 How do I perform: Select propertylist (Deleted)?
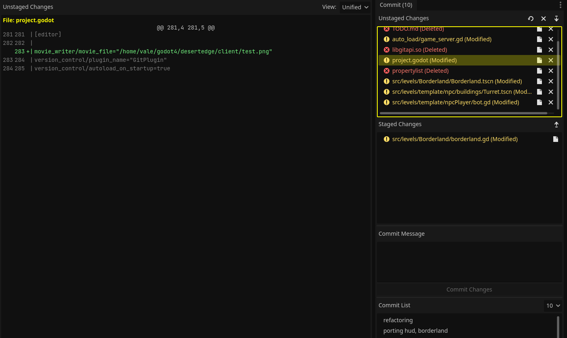coord(420,71)
